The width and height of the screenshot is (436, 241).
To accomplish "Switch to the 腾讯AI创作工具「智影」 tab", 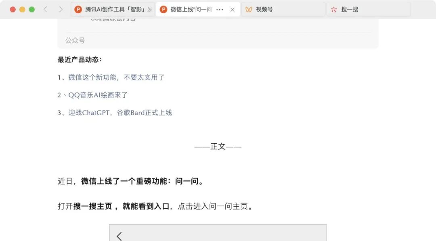I will [113, 9].
